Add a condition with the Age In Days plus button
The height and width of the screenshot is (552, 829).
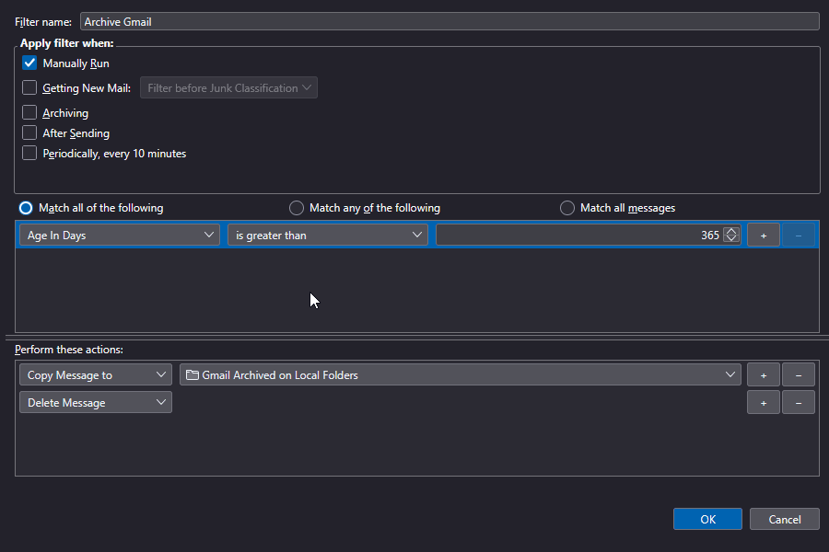pos(763,236)
